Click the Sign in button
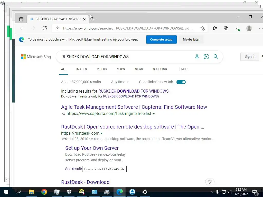Viewport: 263px width, 197px height. click(x=250, y=57)
